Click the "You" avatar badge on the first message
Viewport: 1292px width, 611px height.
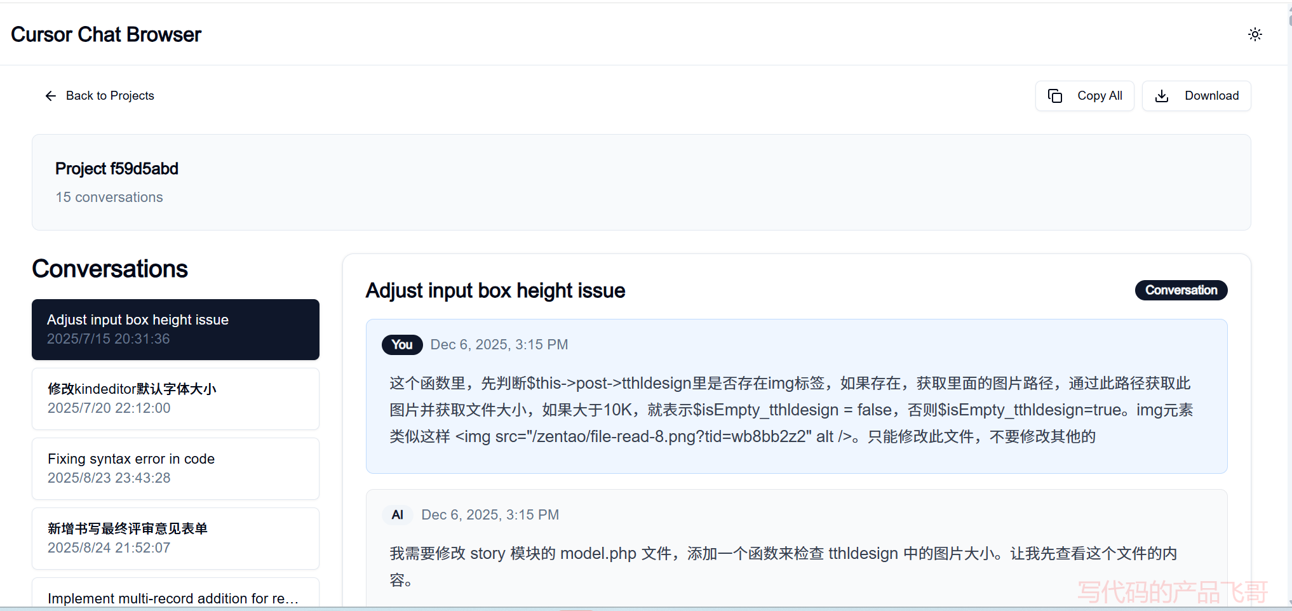pyautogui.click(x=401, y=344)
